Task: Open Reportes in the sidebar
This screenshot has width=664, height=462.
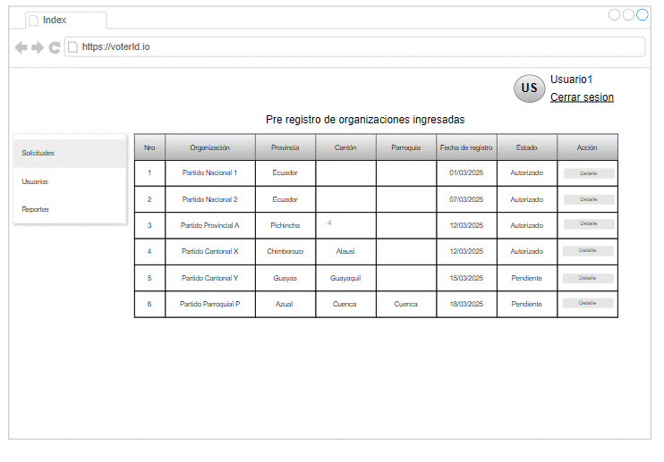Action: click(x=70, y=209)
